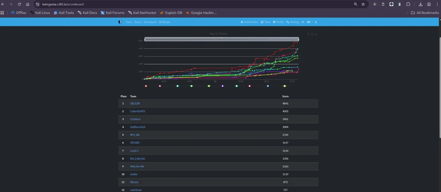Viewport: 441px width, 192px height.
Task: Open the Etü_CyberSec team page
Action: [138, 158]
